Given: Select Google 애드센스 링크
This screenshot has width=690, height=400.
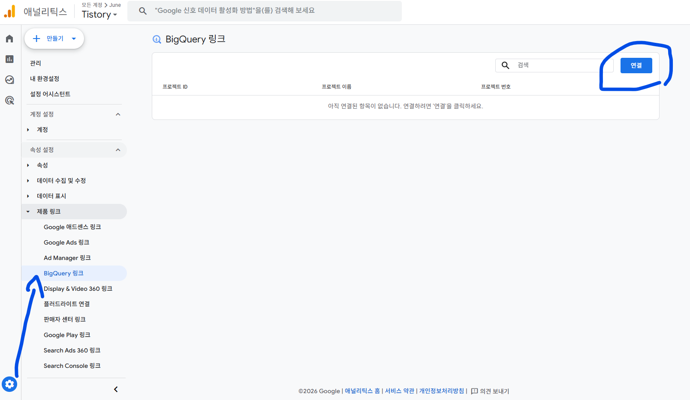Looking at the screenshot, I should 72,227.
